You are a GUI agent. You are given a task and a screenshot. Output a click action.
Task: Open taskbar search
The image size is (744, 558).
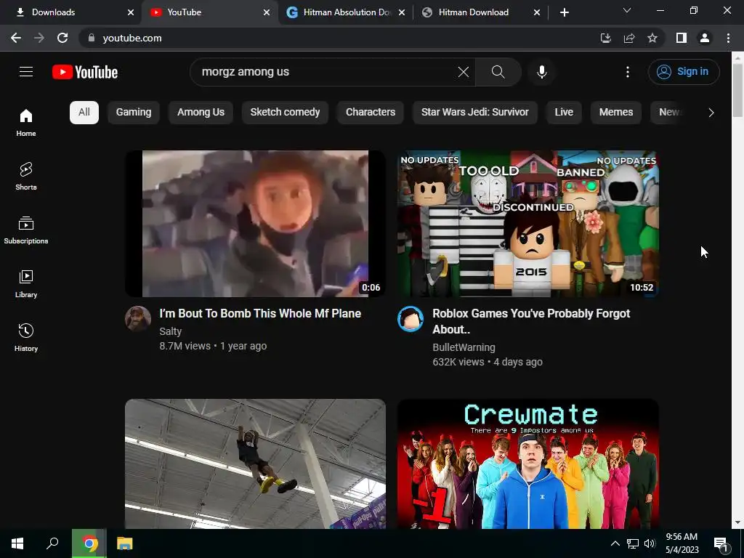click(x=52, y=543)
